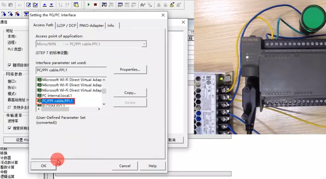
Task: Click the pencil Write All icon
Action: point(150,5)
